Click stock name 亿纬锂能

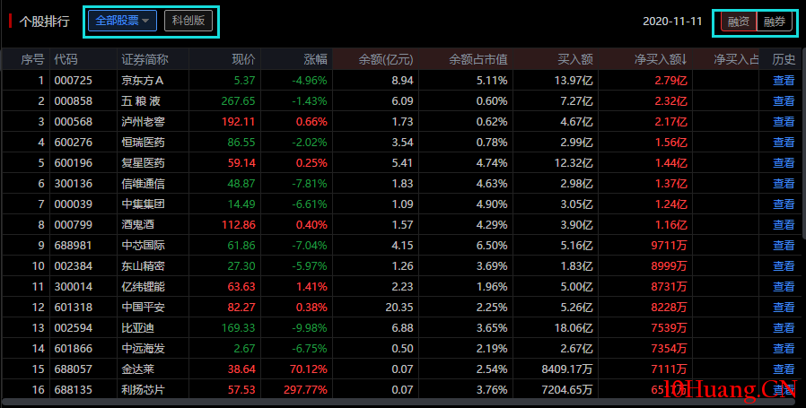pos(143,287)
